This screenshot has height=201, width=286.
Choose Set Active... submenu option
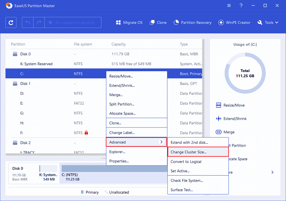(x=198, y=171)
